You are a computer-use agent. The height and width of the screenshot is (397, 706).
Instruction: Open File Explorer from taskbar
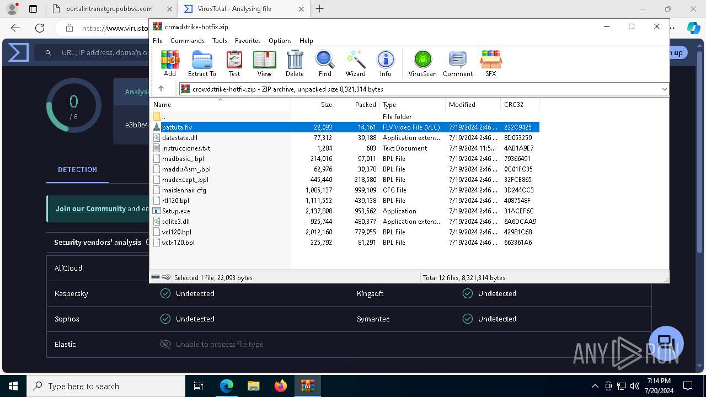[x=253, y=386]
